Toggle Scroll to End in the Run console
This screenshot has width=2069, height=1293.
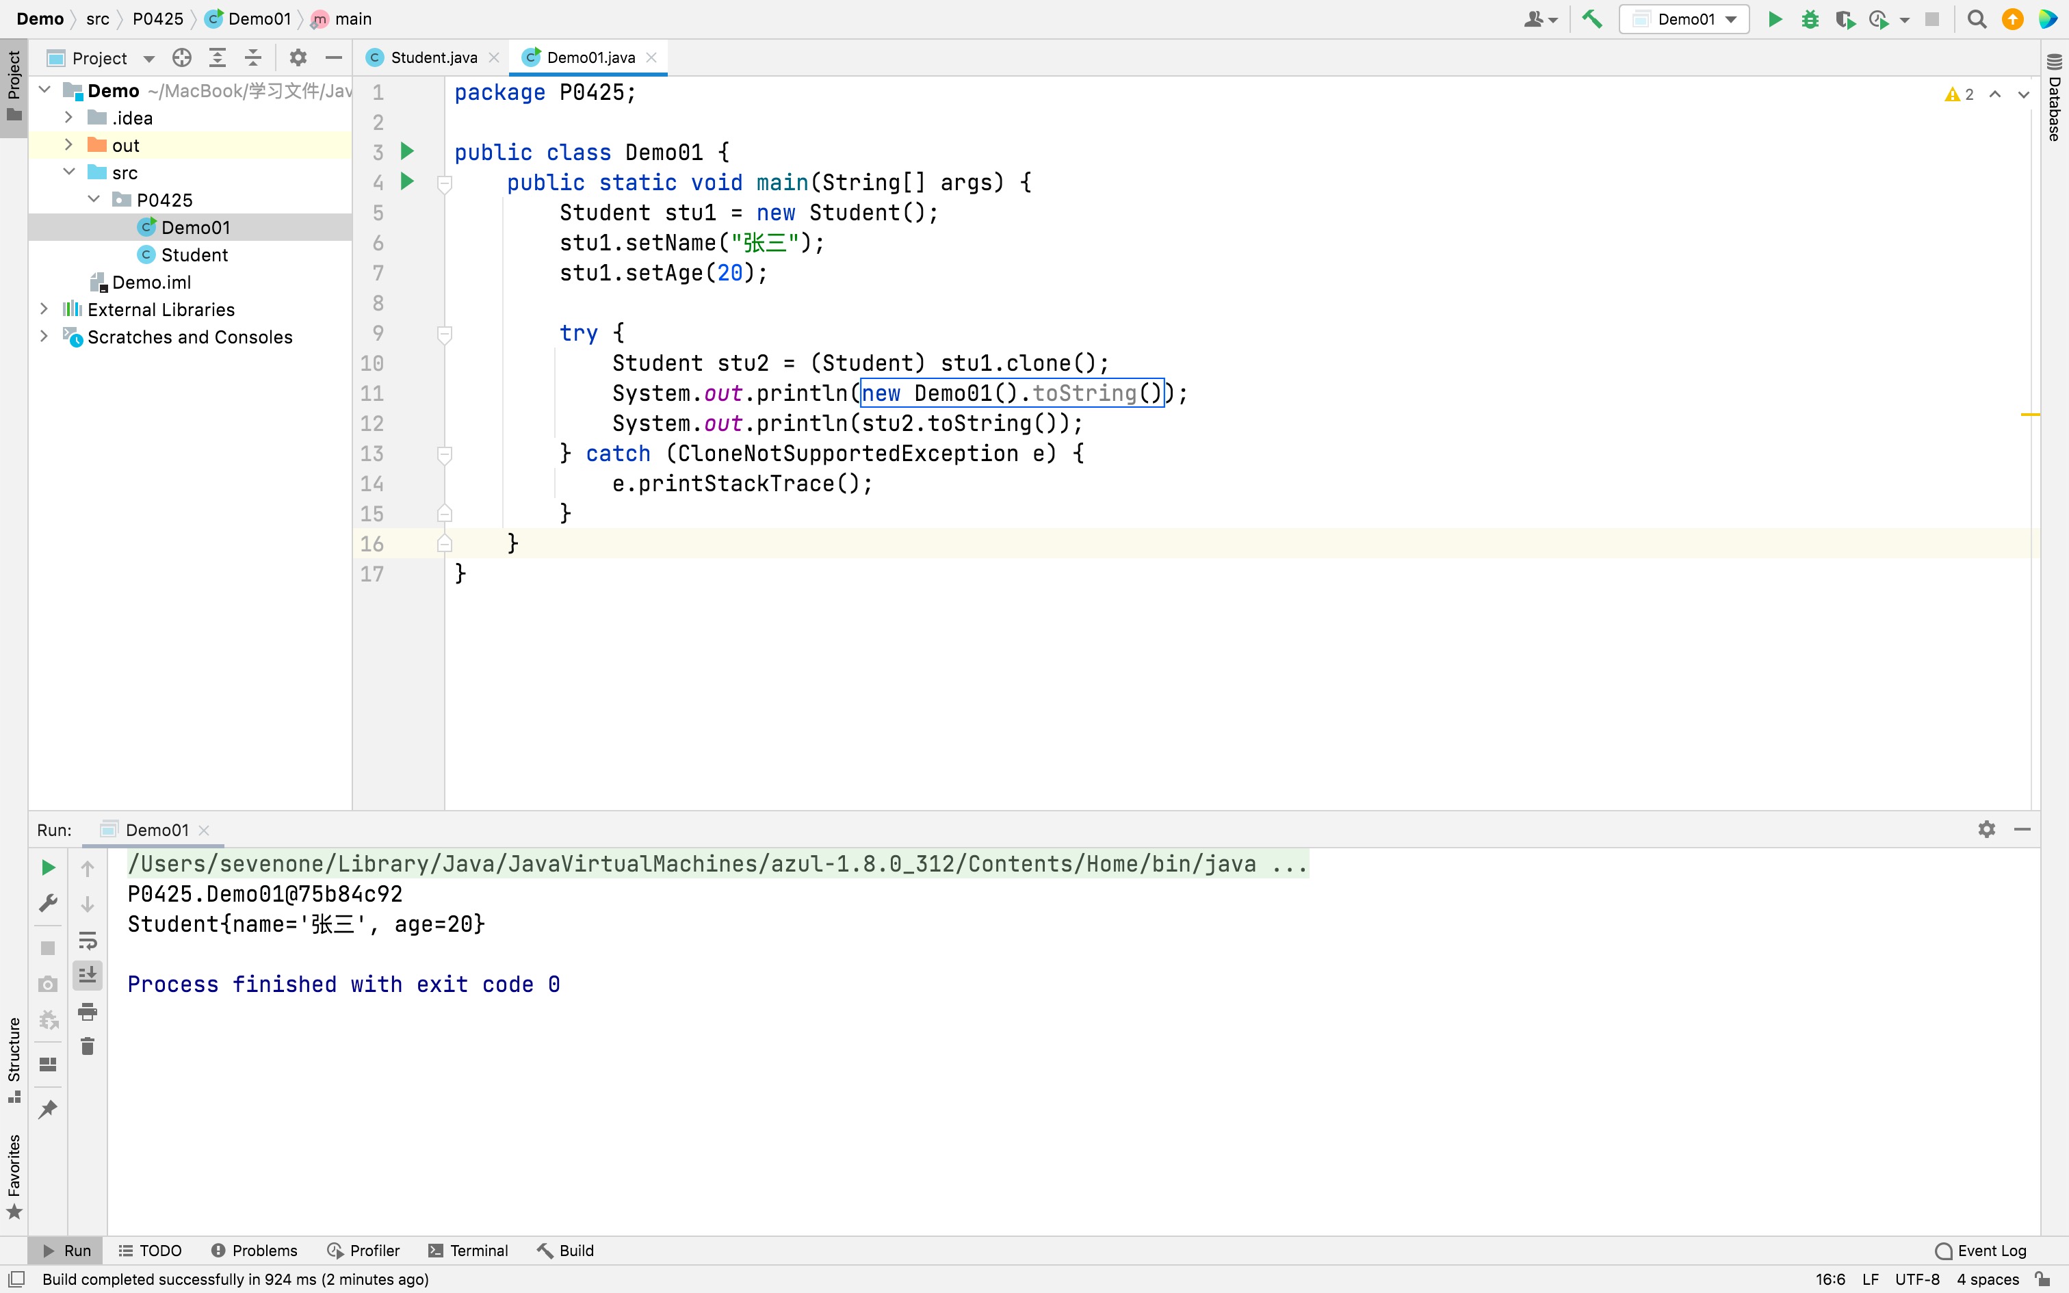(87, 975)
